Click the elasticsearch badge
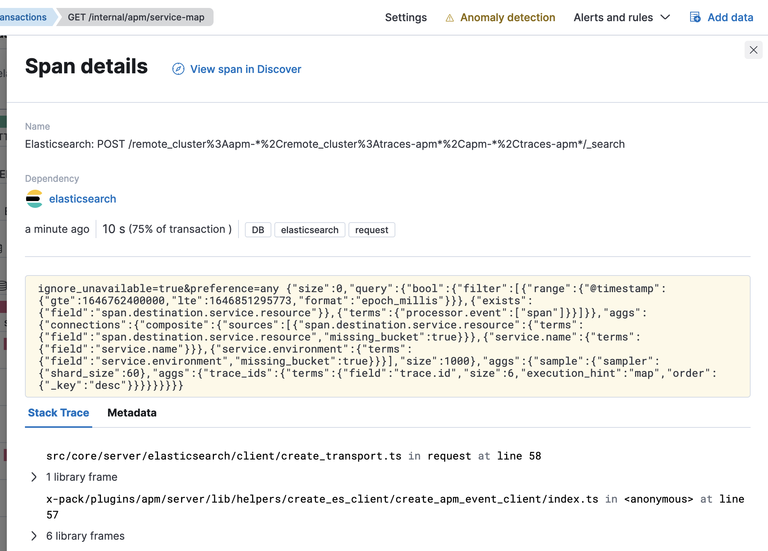768x551 pixels. [x=310, y=230]
